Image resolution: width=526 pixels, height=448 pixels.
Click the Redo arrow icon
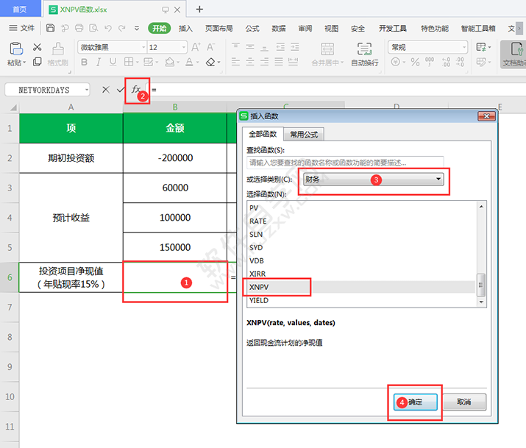122,28
